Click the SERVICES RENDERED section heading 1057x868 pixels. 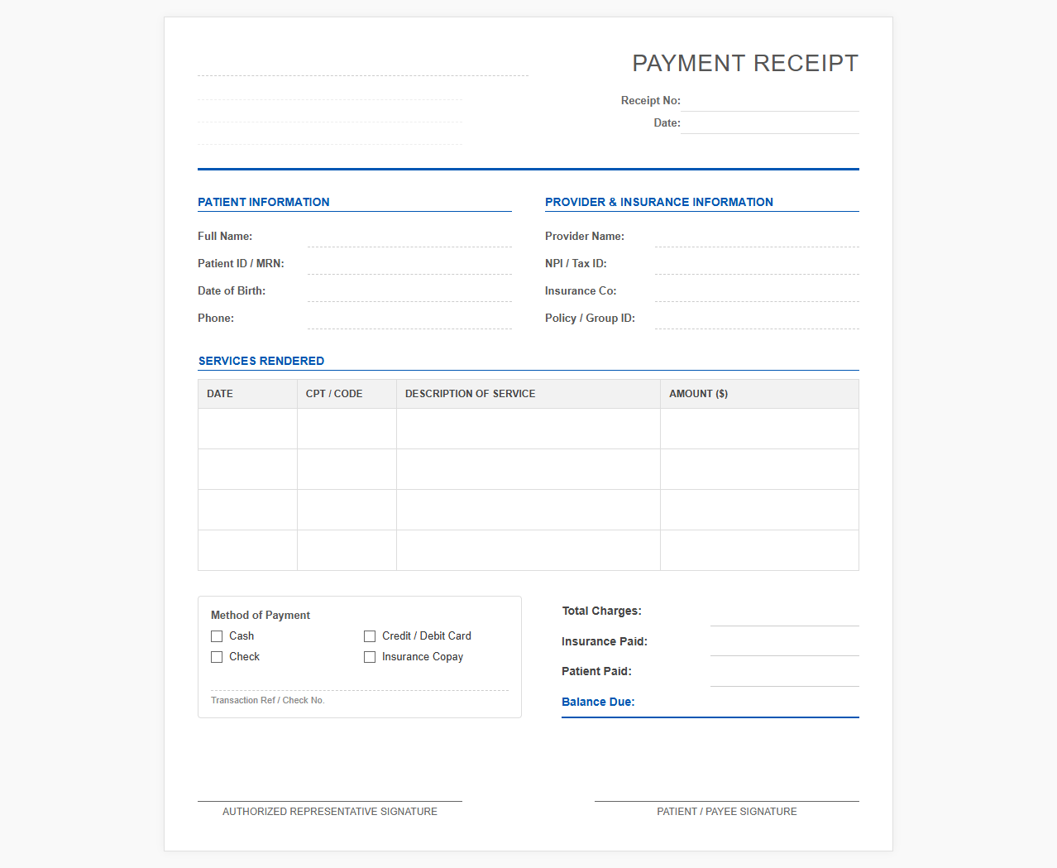click(261, 361)
